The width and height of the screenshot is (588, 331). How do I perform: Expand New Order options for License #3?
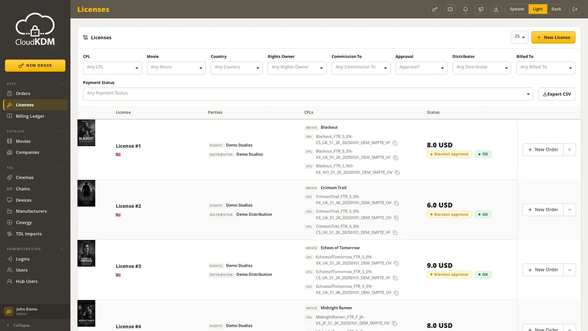[x=570, y=270]
